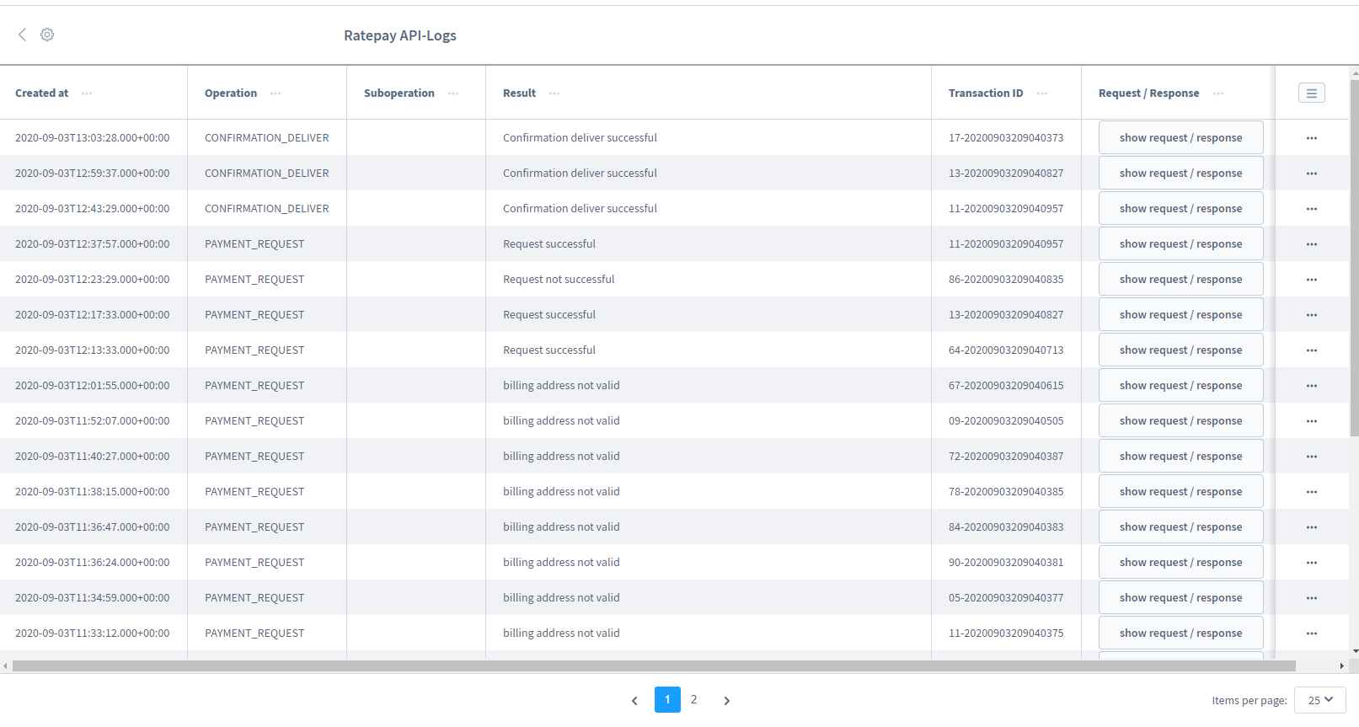Show request / response for transaction 17-20200903209040373
The image size is (1359, 727).
click(1181, 137)
